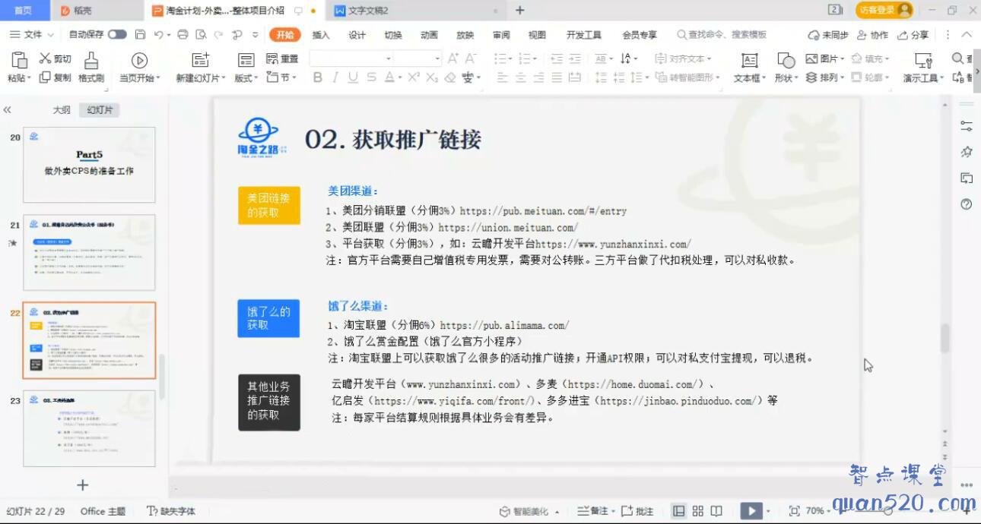This screenshot has height=524, width=981.
Task: Select slide 23 thumbnail
Action: pyautogui.click(x=89, y=428)
